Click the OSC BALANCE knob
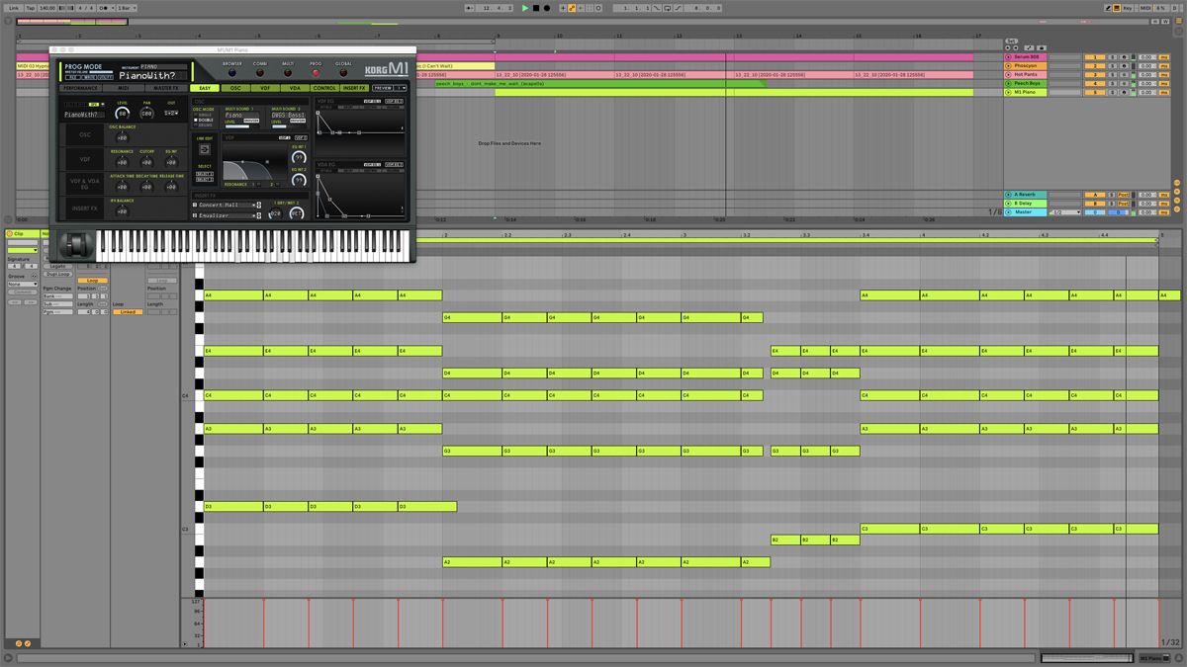This screenshot has height=667, width=1187. click(x=123, y=136)
